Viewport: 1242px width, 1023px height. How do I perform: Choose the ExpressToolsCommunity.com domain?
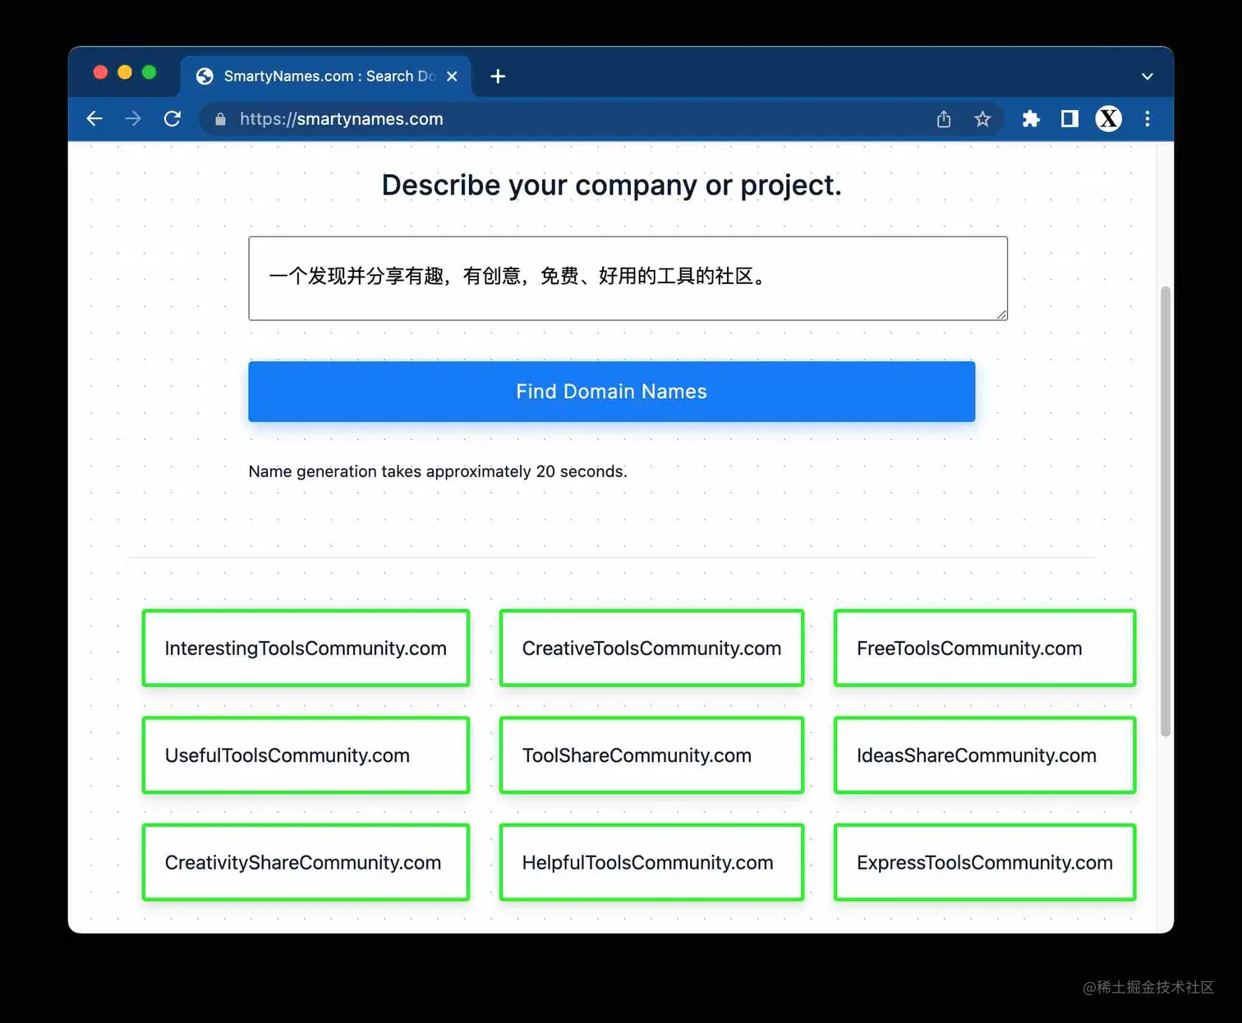984,862
